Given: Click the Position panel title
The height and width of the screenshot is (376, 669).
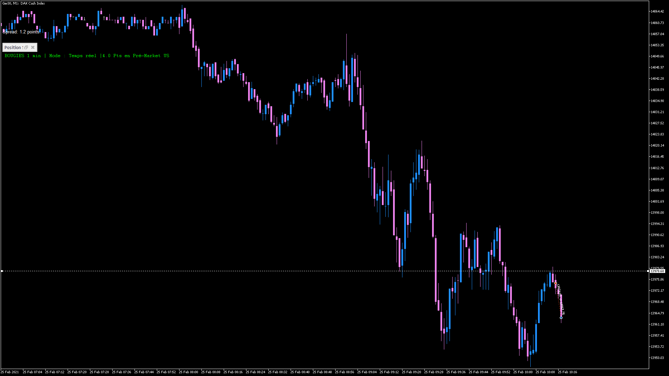Looking at the screenshot, I should [13, 48].
